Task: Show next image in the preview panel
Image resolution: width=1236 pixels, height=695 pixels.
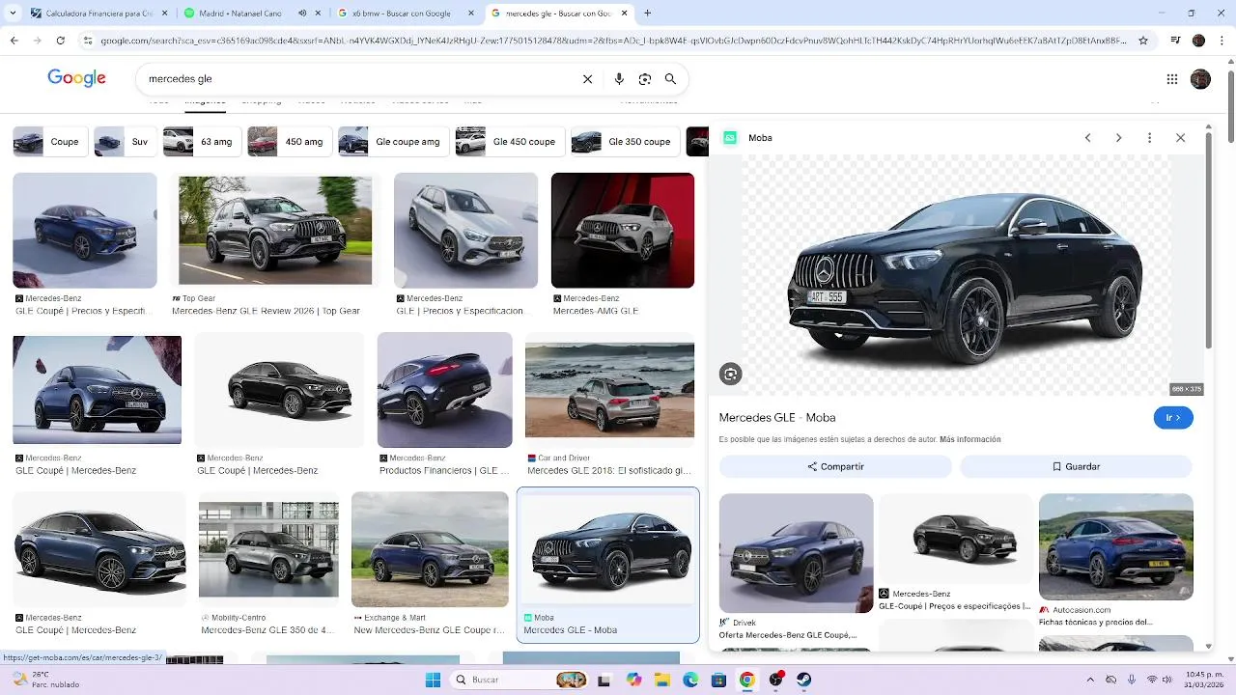Action: [1118, 138]
